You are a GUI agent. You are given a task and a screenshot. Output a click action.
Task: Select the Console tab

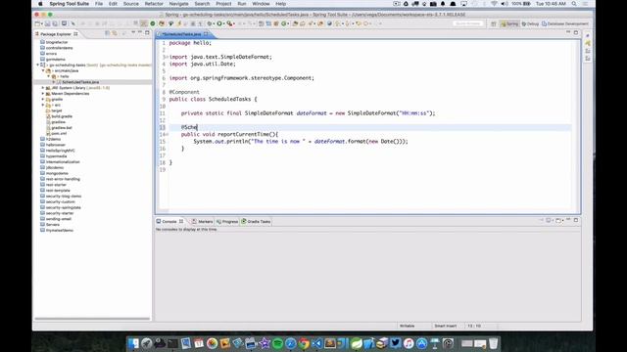point(169,222)
